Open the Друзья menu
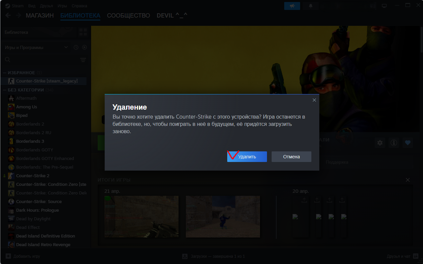The width and height of the screenshot is (423, 264). click(46, 6)
